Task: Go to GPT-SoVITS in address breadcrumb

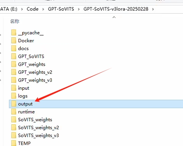Action: (x=61, y=9)
